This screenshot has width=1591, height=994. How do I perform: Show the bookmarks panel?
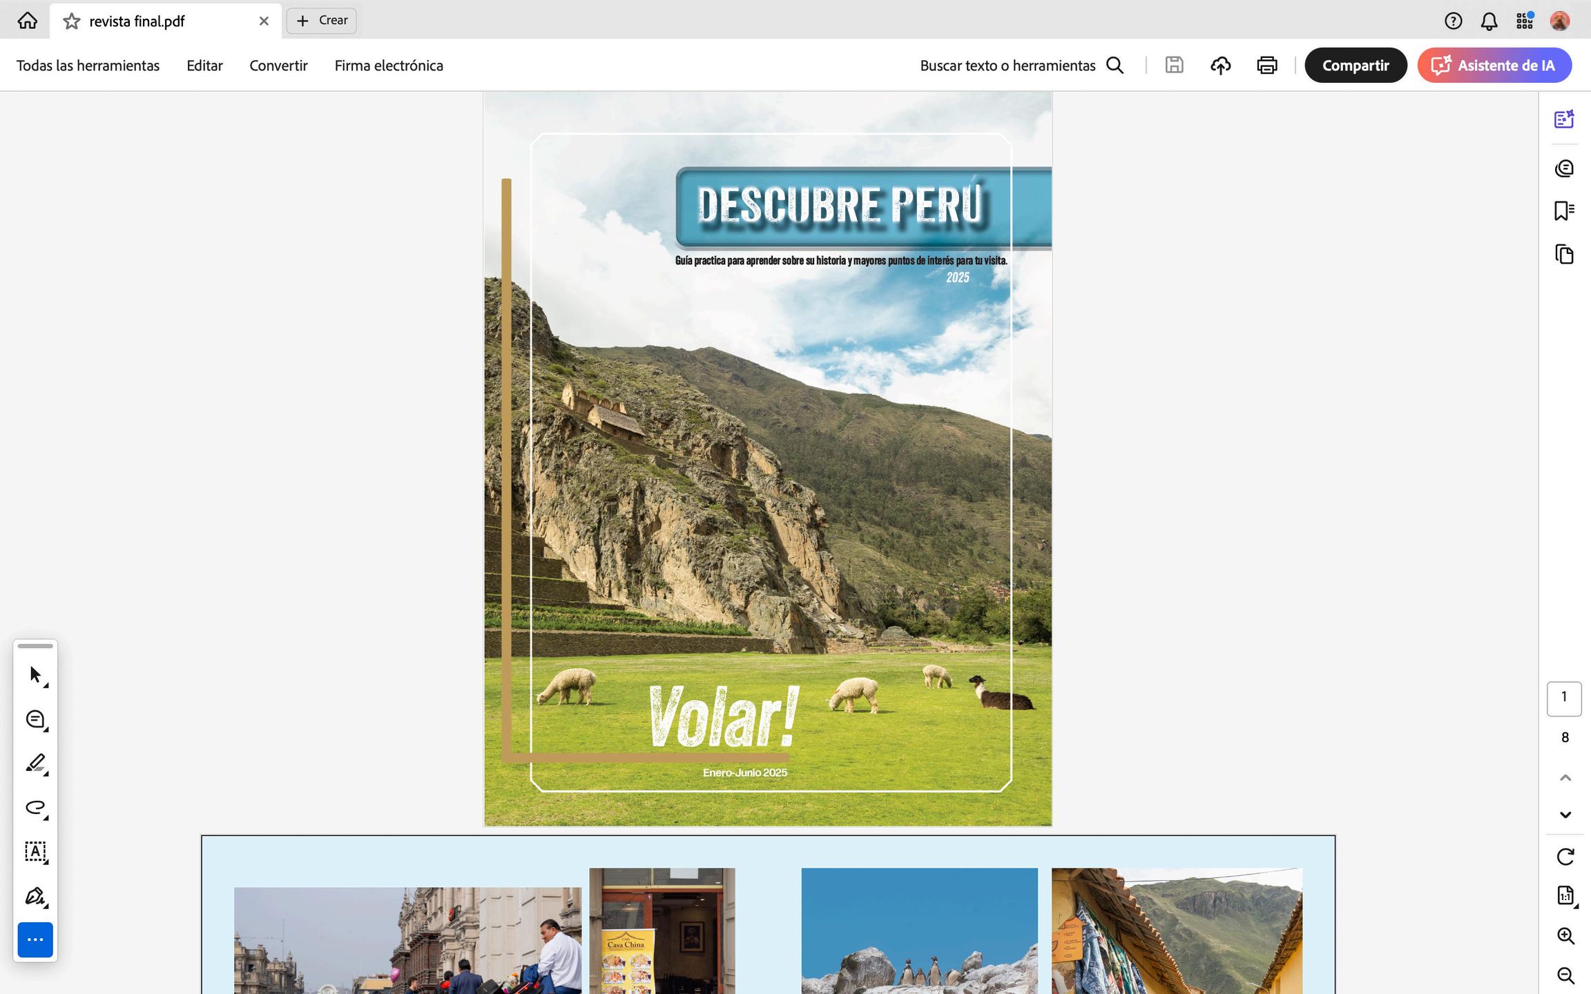(x=1564, y=211)
